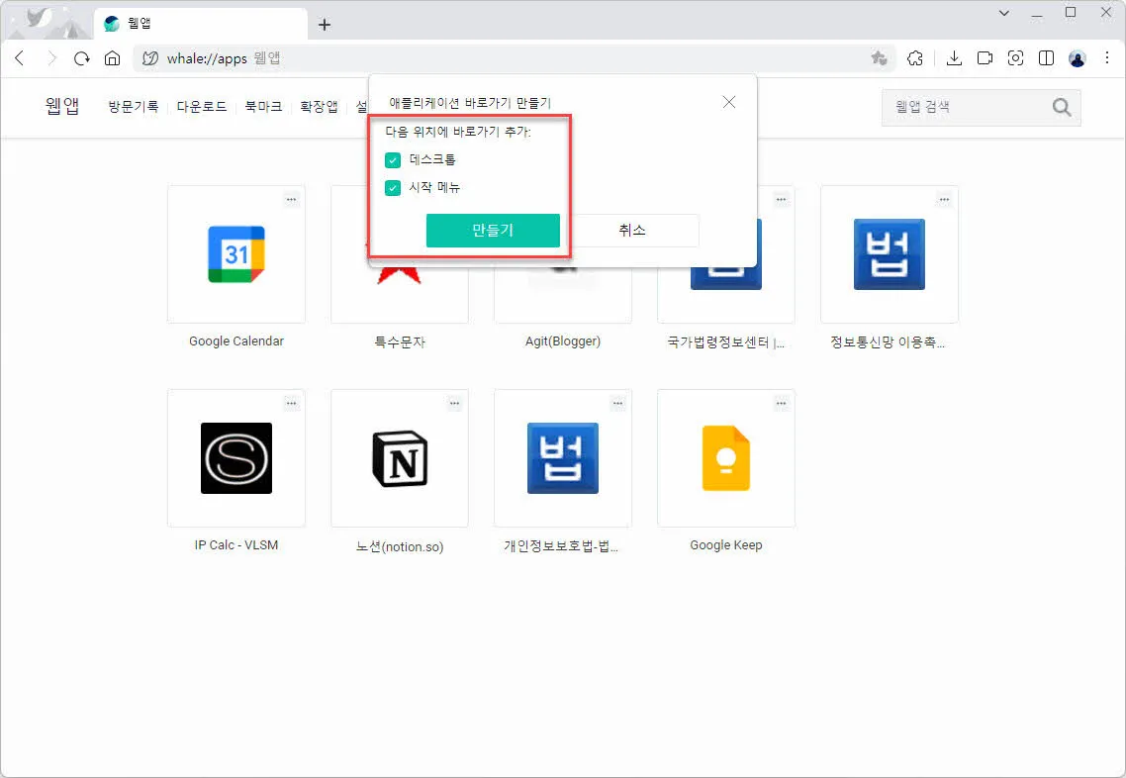Open options menu on 정보통신망 tile

[x=944, y=200]
